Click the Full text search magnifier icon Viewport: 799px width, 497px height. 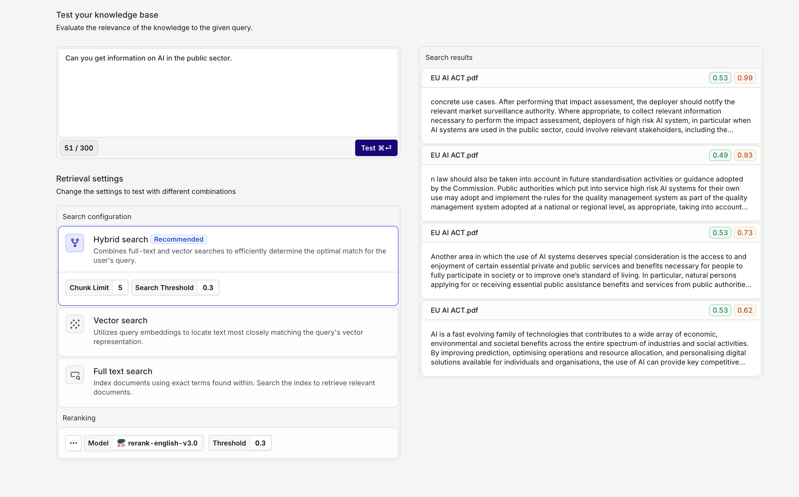coord(74,375)
